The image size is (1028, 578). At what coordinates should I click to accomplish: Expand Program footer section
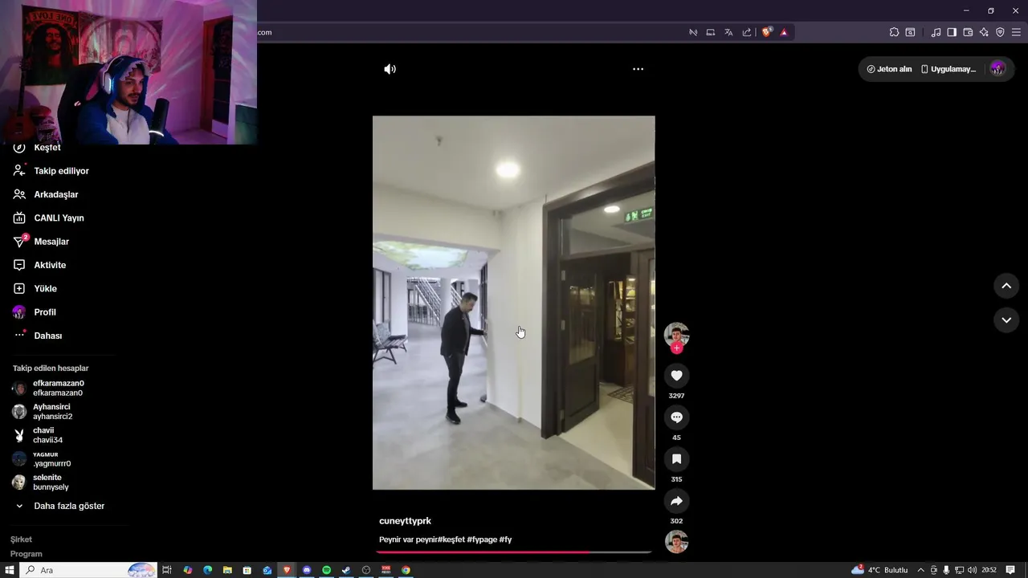[27, 554]
